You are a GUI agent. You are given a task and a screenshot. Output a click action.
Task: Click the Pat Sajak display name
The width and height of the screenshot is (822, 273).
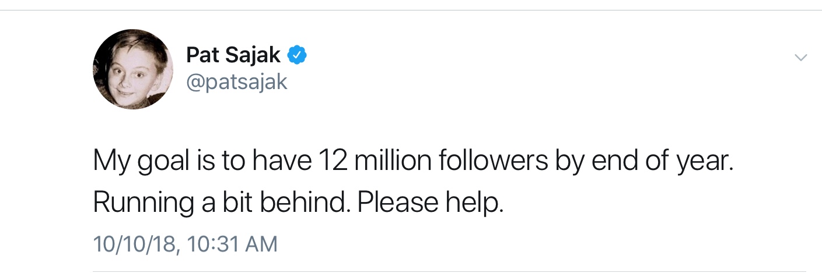pyautogui.click(x=233, y=55)
